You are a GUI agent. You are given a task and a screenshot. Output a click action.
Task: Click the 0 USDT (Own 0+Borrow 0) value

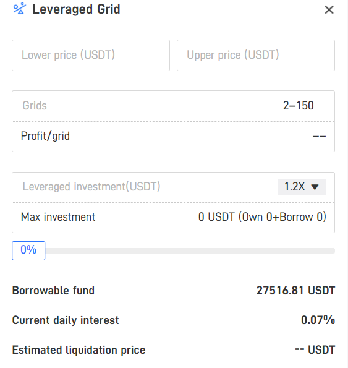(262, 217)
